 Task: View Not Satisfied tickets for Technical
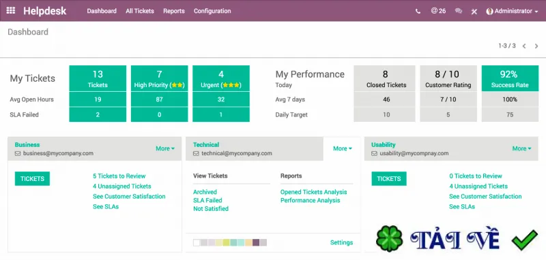pyautogui.click(x=211, y=209)
